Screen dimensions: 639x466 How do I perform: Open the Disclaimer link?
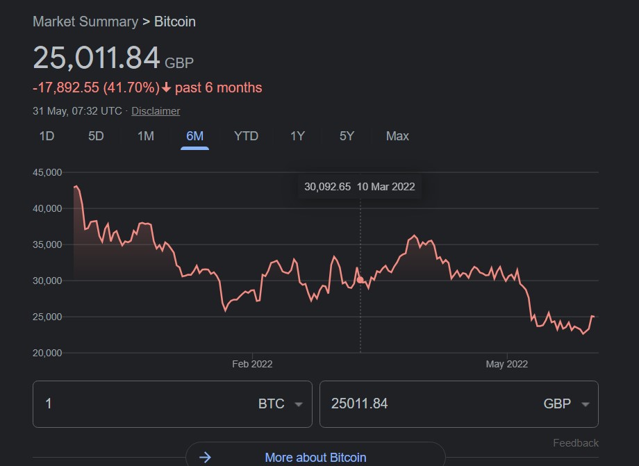(x=156, y=111)
